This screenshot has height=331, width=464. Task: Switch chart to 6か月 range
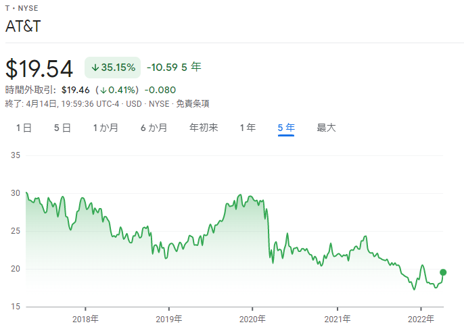coord(154,128)
